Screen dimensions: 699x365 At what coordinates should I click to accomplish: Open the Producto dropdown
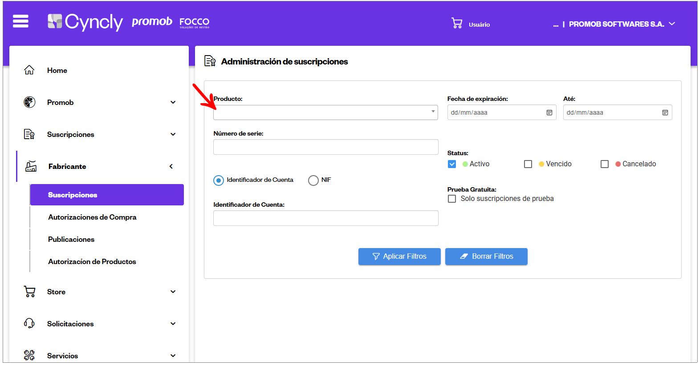pyautogui.click(x=325, y=112)
